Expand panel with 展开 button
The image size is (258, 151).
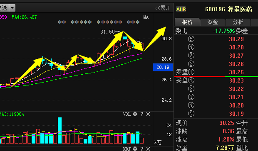tap(163, 8)
